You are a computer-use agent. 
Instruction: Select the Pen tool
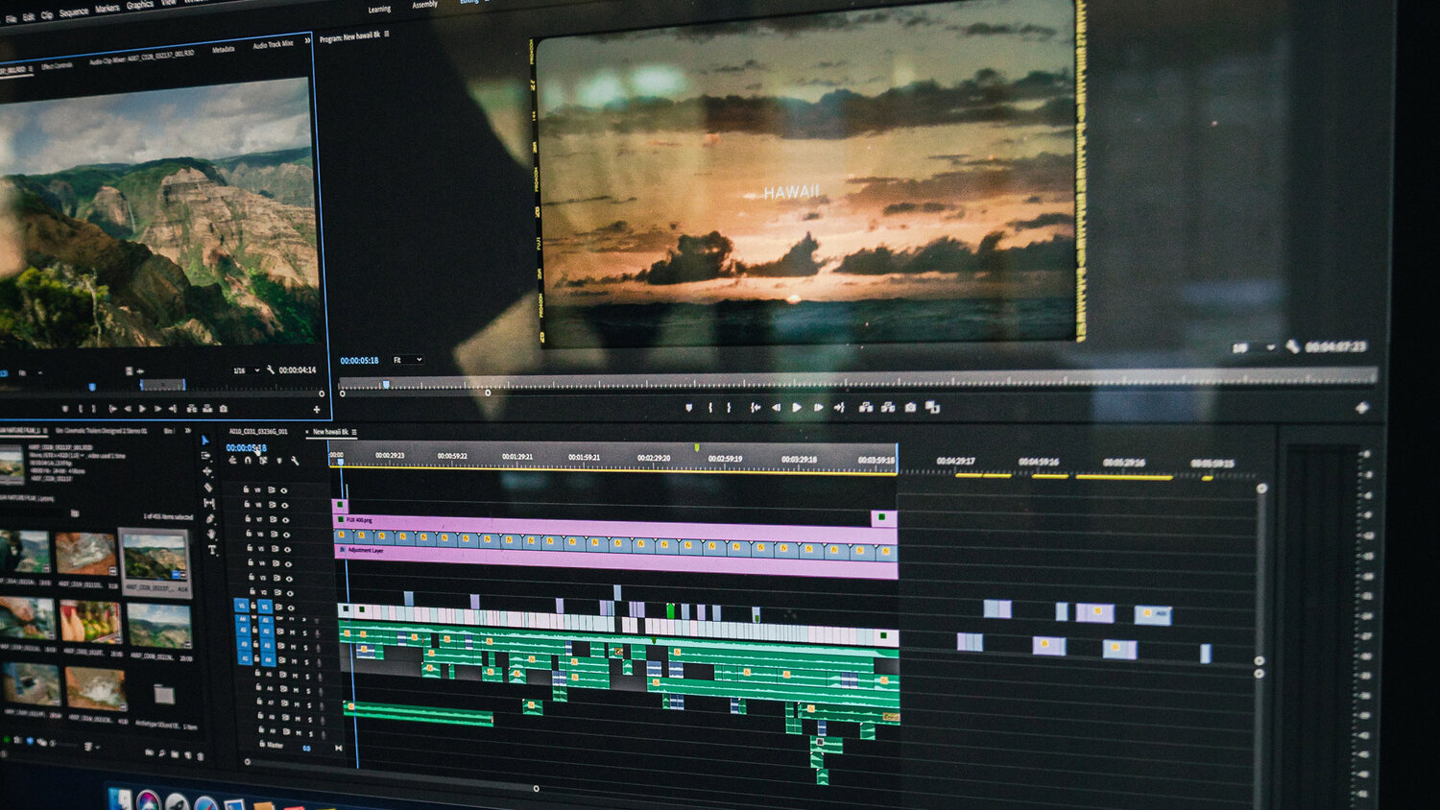(210, 518)
